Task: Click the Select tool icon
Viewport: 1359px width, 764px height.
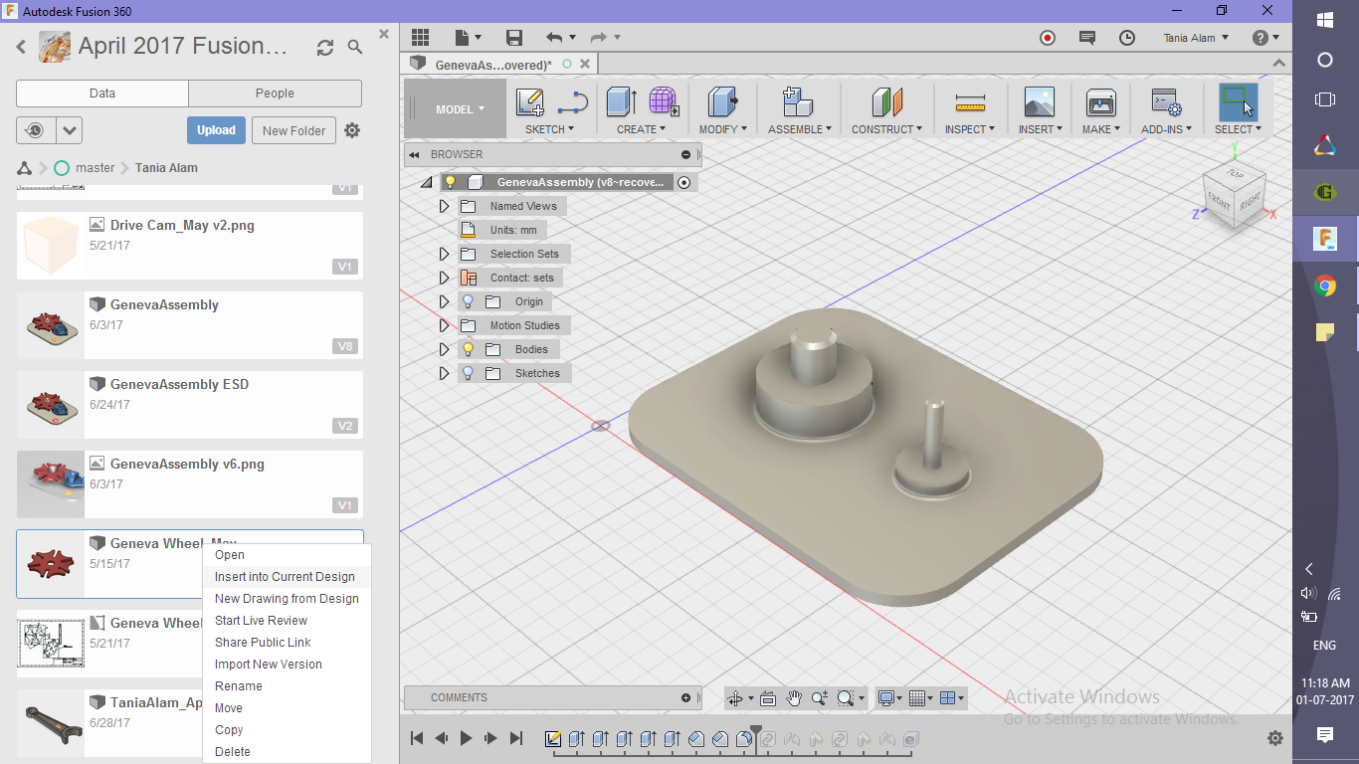Action: pyautogui.click(x=1238, y=101)
